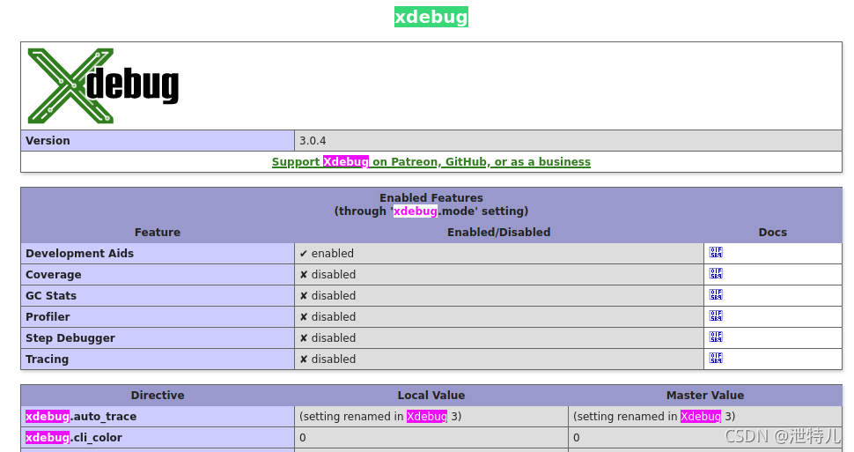Image resolution: width=854 pixels, height=452 pixels.
Task: Click the xdebug page heading
Action: 431,17
